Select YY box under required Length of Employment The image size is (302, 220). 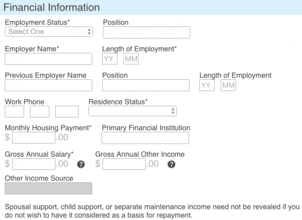[x=110, y=59]
